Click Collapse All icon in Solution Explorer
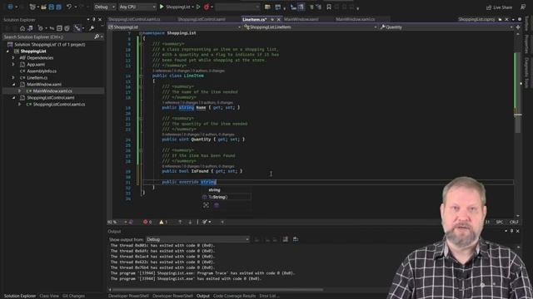The image size is (533, 299). pos(59,28)
